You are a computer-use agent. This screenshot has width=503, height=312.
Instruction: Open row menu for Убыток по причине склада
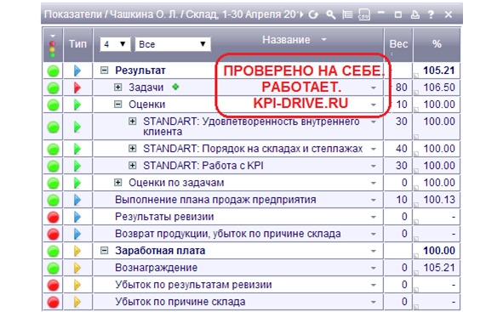[x=374, y=302]
